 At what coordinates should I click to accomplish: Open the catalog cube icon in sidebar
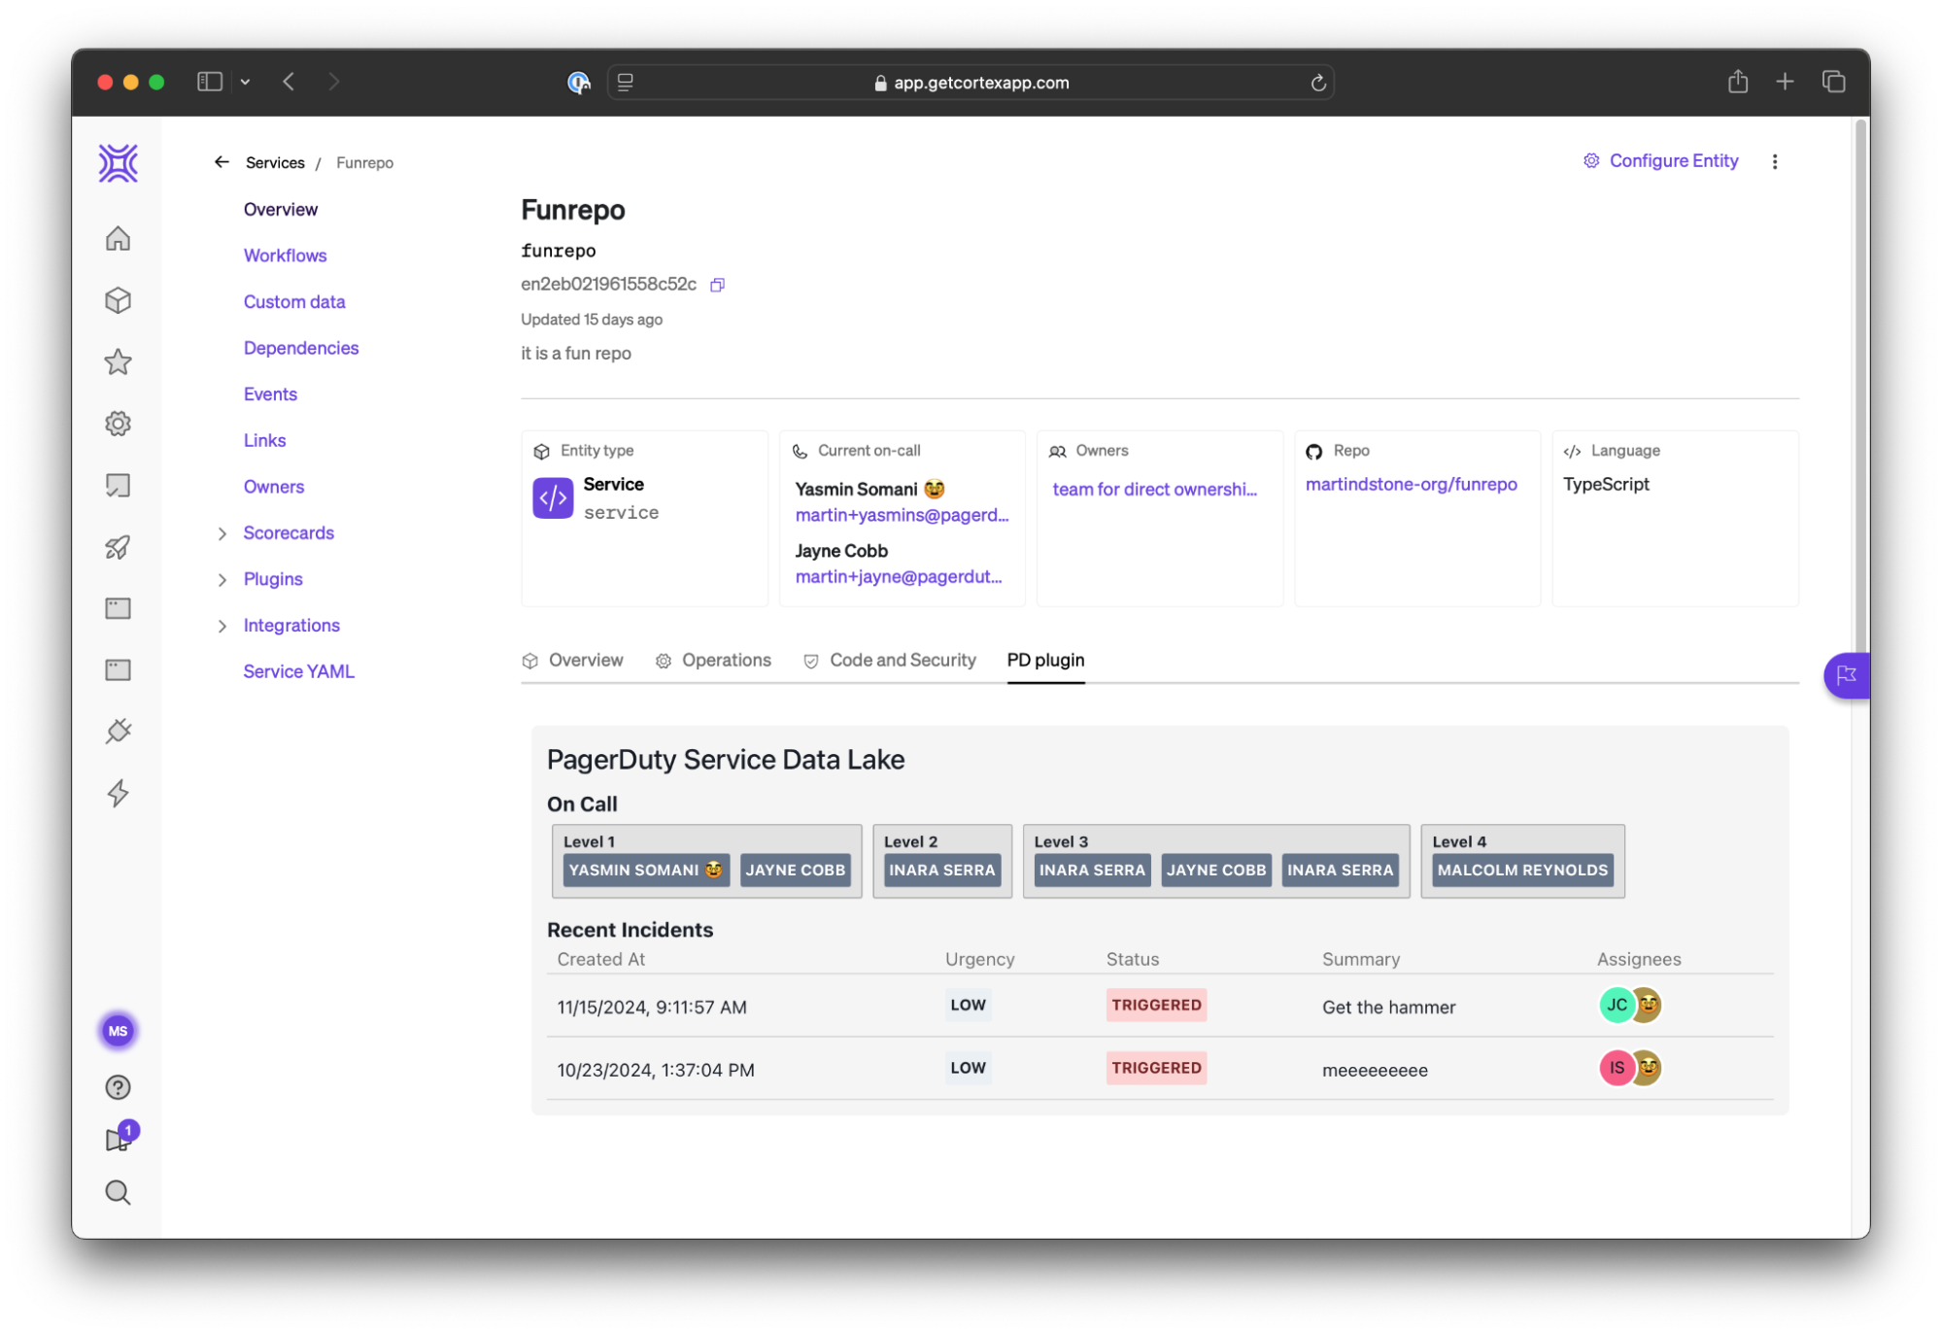tap(118, 300)
